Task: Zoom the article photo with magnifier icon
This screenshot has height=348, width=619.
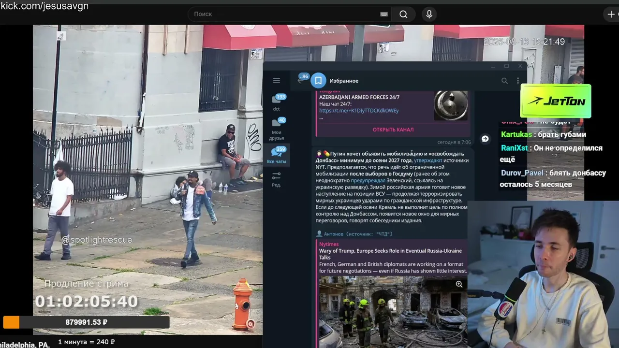Action: coord(459,284)
